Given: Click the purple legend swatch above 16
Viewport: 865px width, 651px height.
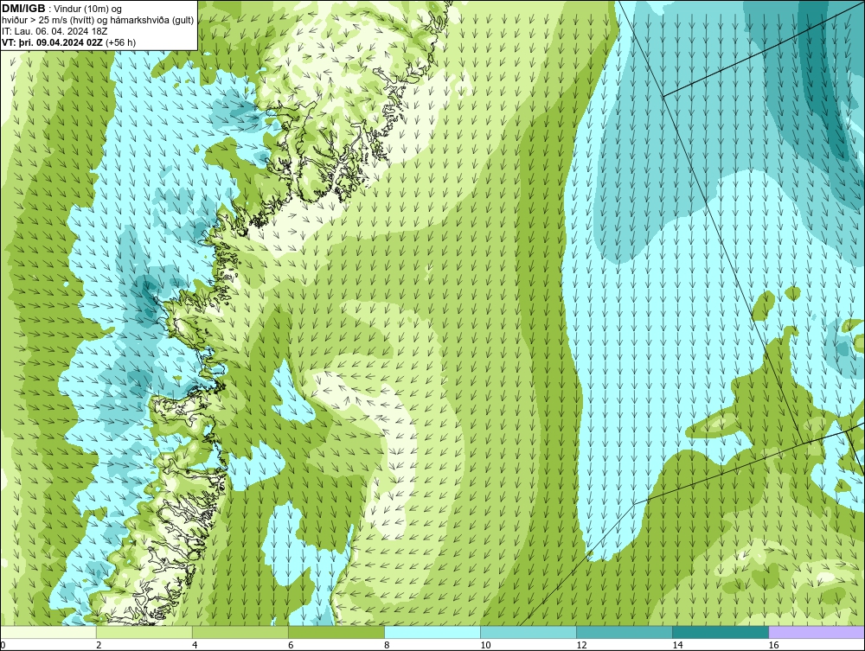Looking at the screenshot, I should (x=817, y=632).
